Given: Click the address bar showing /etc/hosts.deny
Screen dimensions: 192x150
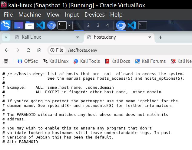Looking at the screenshot, I should click(121, 50).
